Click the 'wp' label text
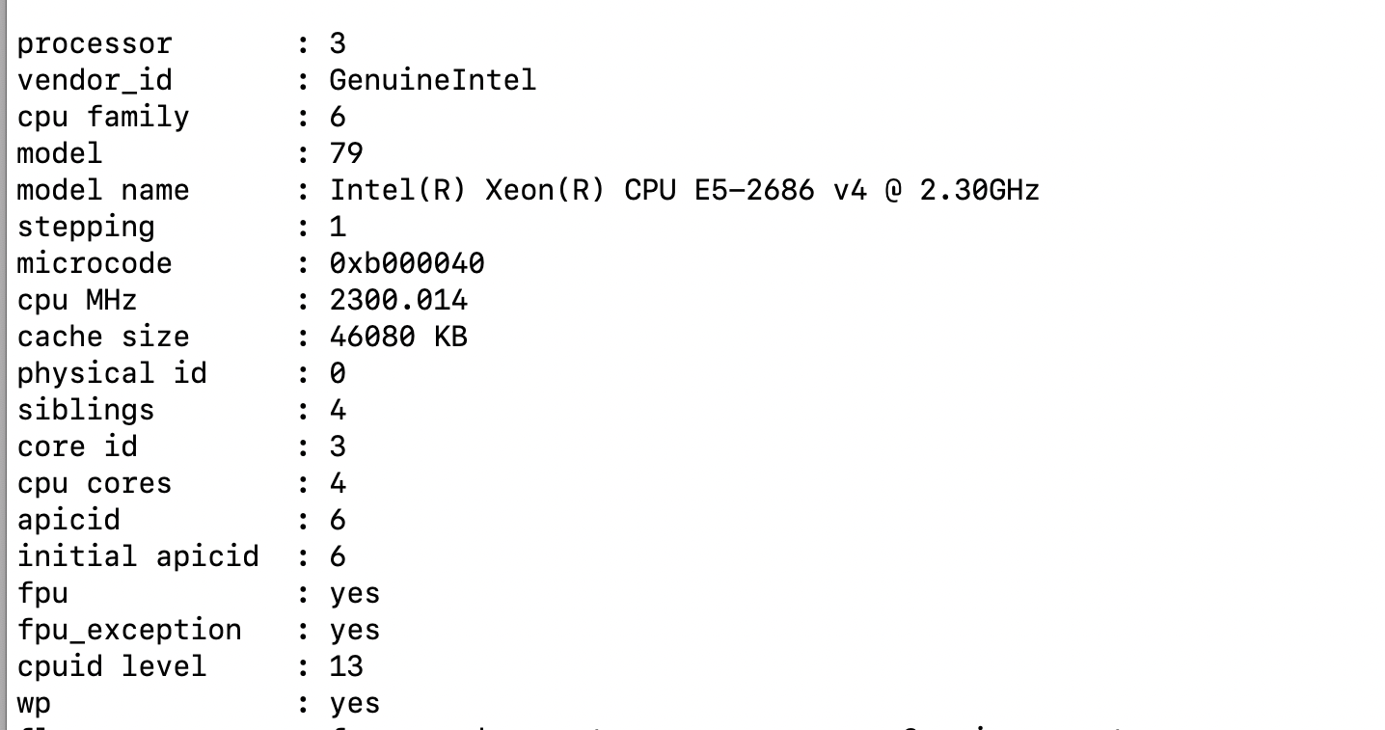The width and height of the screenshot is (1385, 730). coord(34,704)
